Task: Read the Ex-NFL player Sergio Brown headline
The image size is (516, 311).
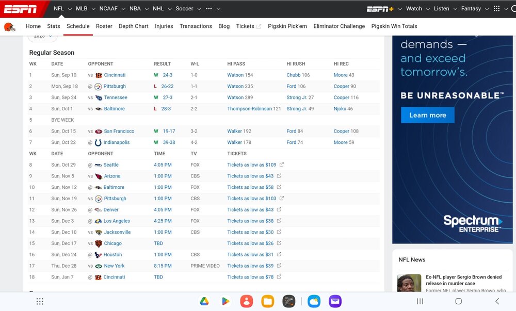Action: click(x=464, y=280)
